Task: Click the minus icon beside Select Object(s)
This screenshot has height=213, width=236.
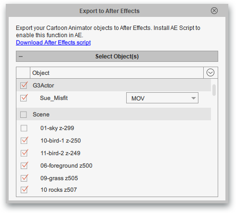Action: [21, 57]
